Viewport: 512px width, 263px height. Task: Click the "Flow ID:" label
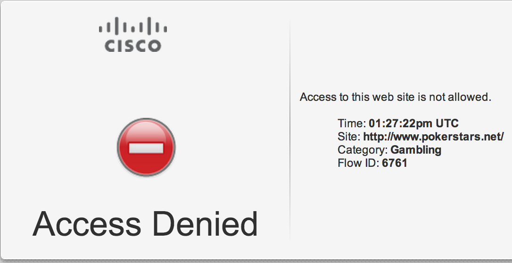(x=358, y=164)
